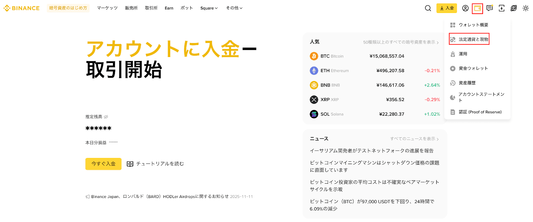This screenshot has width=533, height=222.
Task: Open the Ethereum testnet fork news headline
Action: (x=371, y=151)
